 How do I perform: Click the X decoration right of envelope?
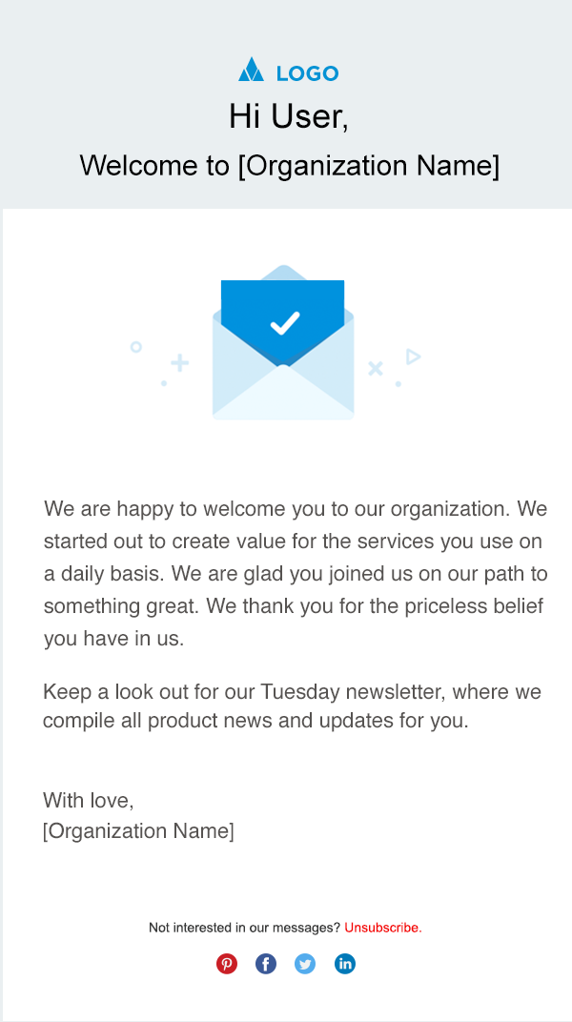click(x=376, y=368)
